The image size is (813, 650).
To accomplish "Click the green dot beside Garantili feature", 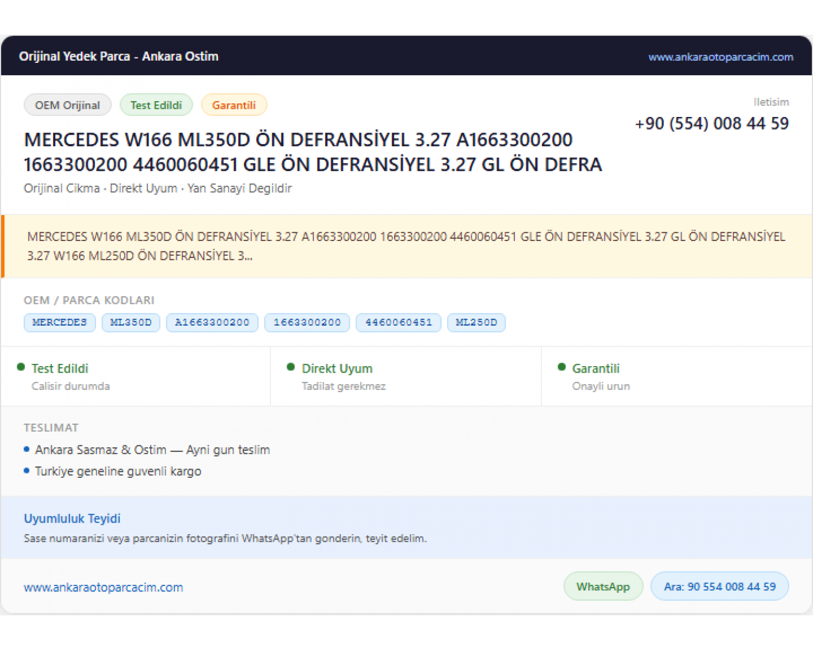I will coord(562,367).
